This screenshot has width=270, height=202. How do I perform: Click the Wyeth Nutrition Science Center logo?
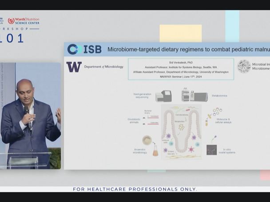pyautogui.click(x=24, y=21)
